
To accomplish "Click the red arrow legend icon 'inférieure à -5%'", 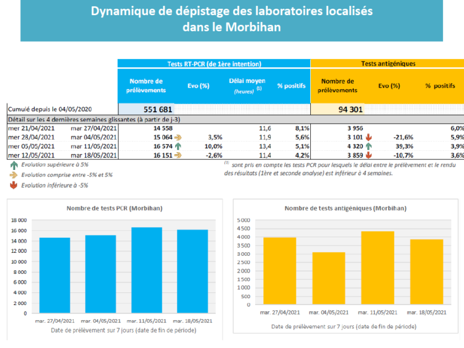I will click(13, 185).
